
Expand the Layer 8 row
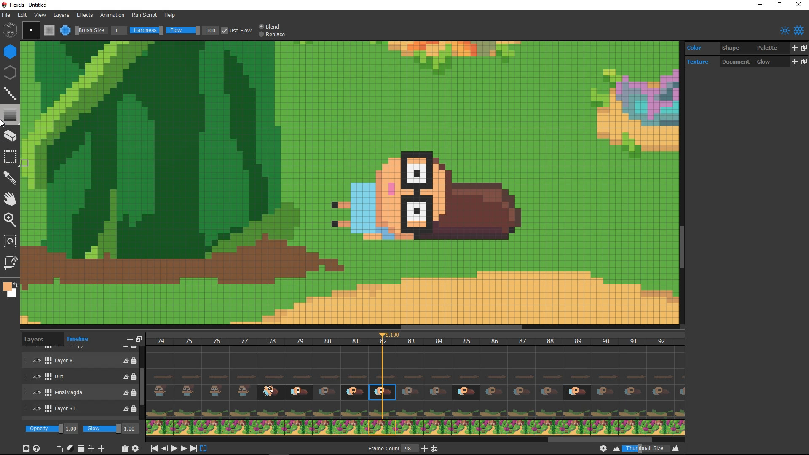click(24, 361)
